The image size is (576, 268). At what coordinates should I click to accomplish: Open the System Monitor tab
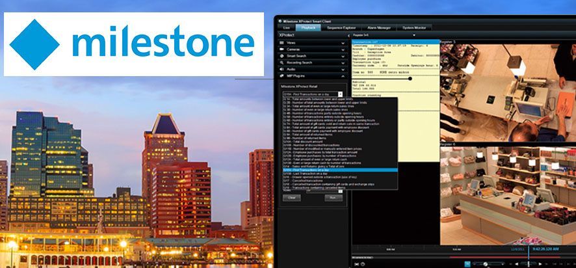click(x=414, y=27)
